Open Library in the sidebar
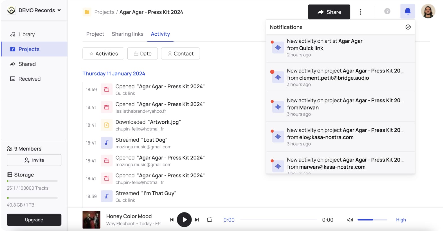The height and width of the screenshot is (231, 443). click(26, 34)
